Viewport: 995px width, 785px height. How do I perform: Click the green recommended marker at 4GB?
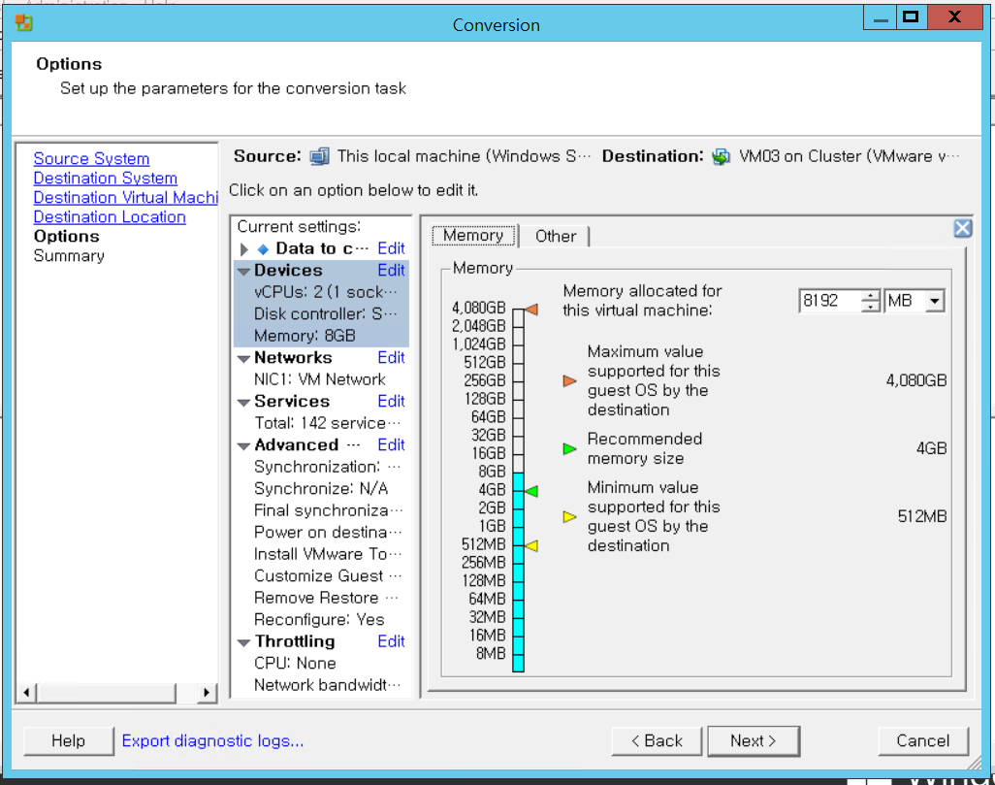531,491
